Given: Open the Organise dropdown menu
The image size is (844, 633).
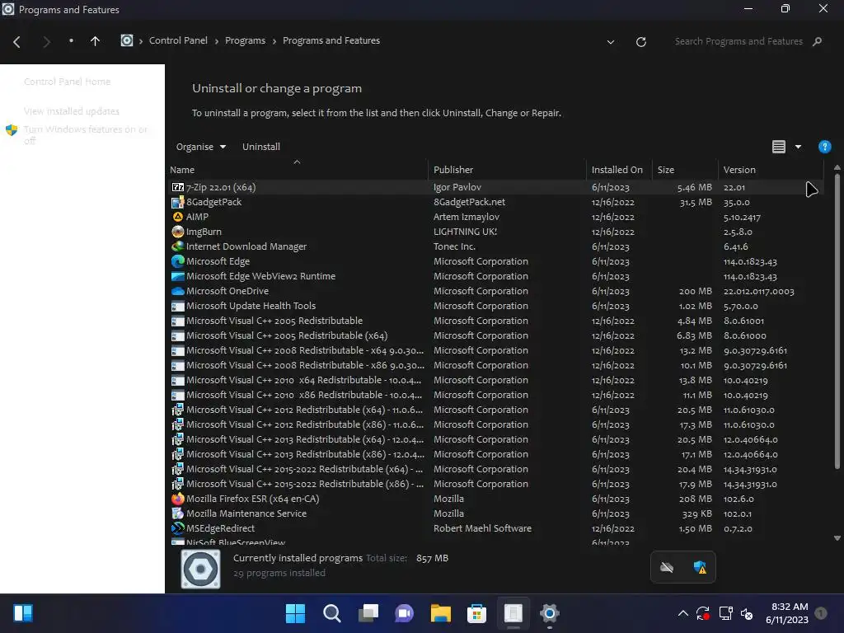Looking at the screenshot, I should [201, 147].
